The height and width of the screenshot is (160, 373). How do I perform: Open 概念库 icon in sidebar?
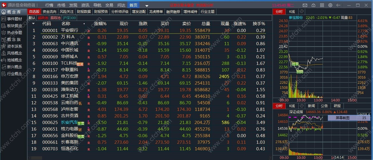pos(4,12)
